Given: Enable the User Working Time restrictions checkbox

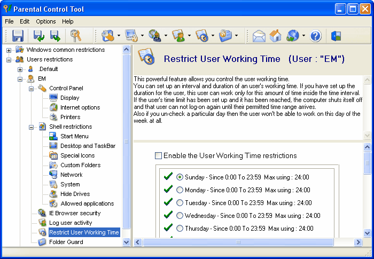Looking at the screenshot, I should pyautogui.click(x=158, y=156).
